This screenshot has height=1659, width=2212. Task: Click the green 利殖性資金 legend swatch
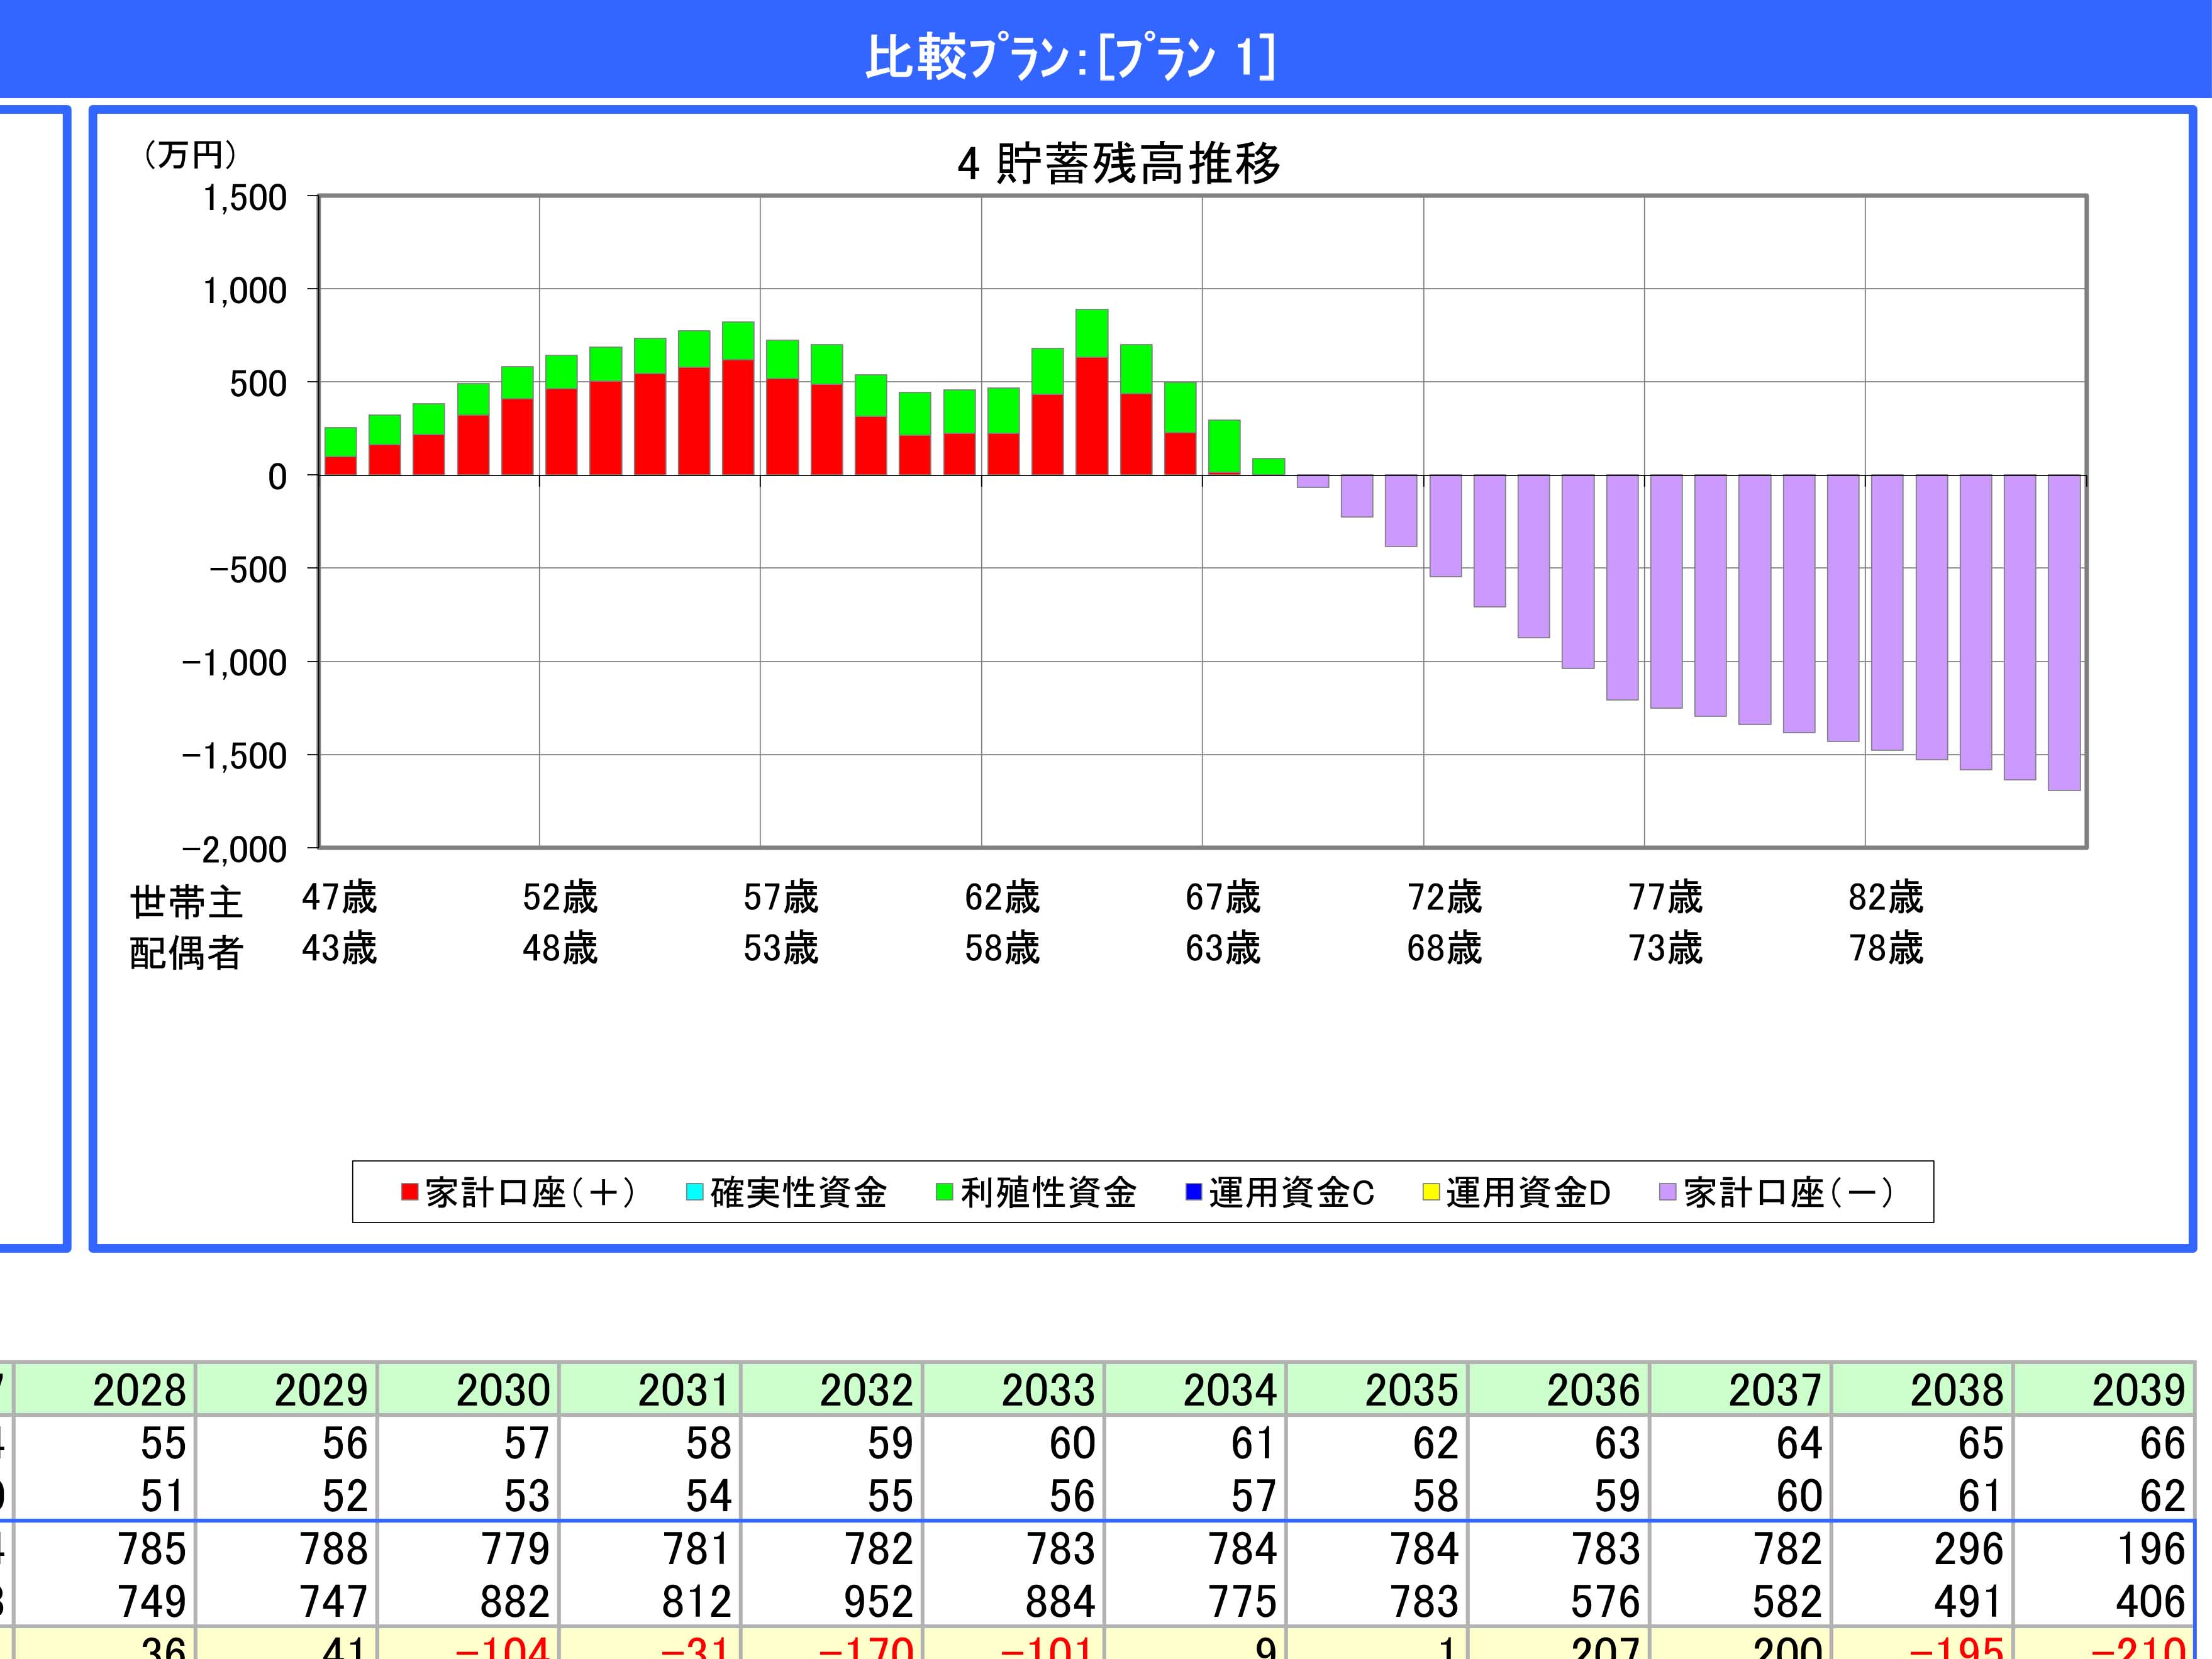(944, 1192)
